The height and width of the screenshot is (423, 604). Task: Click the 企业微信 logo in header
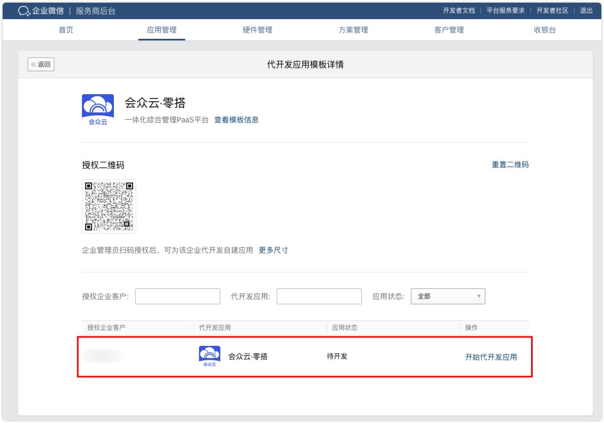(x=40, y=11)
